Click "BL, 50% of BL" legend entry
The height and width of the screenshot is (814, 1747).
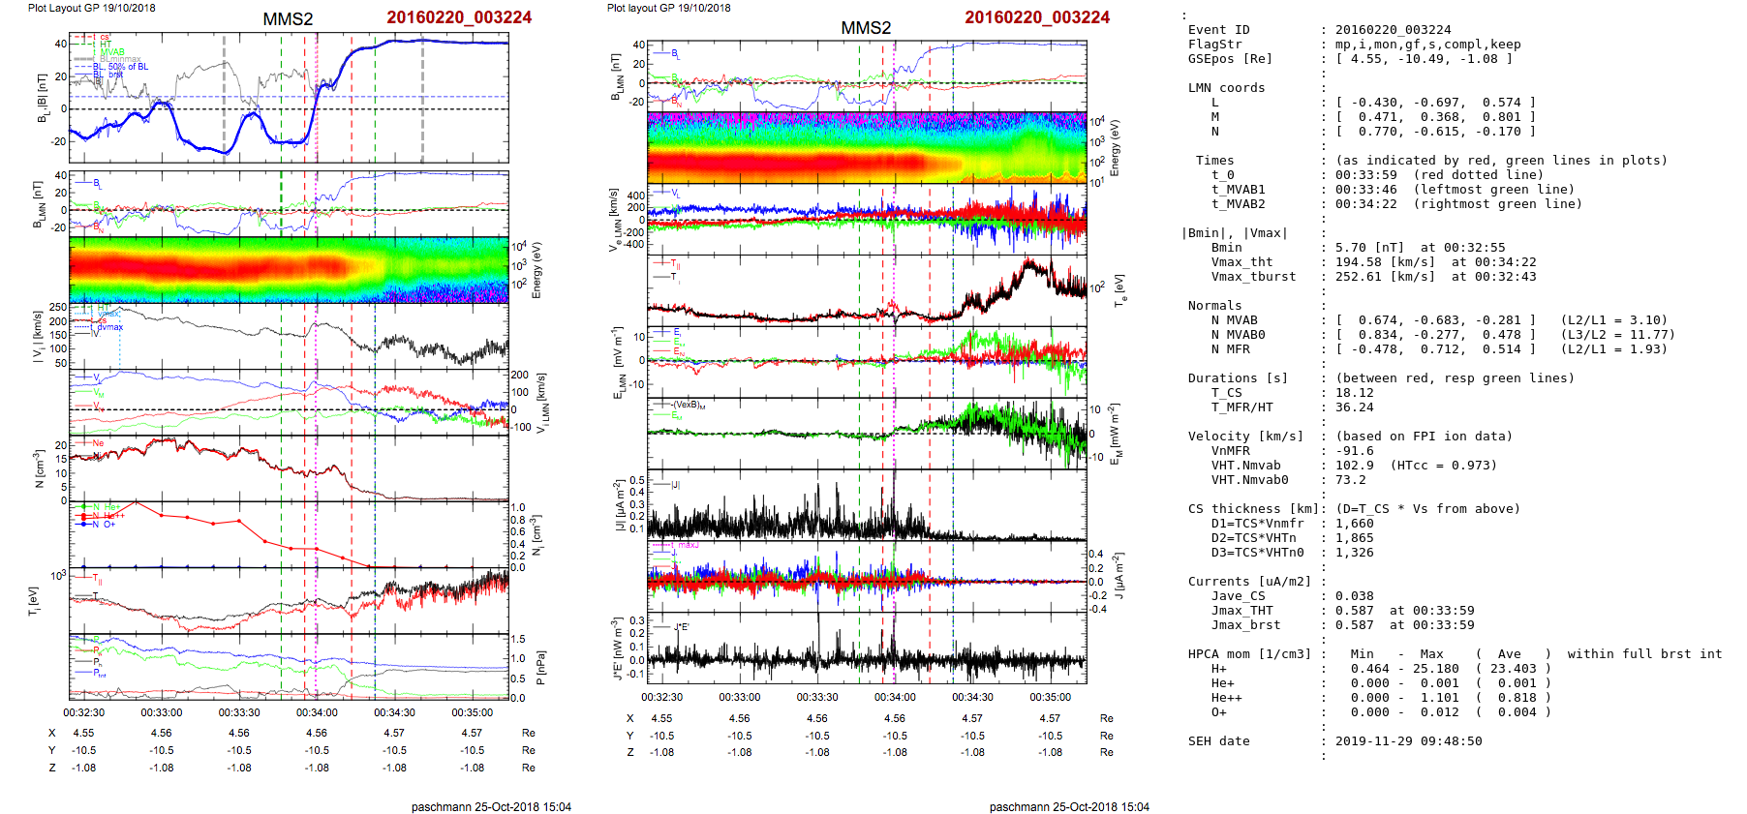(121, 67)
